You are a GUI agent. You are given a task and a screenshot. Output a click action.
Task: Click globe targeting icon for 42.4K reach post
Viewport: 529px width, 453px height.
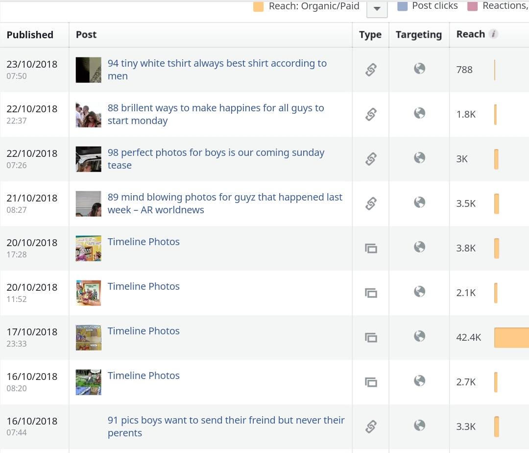pyautogui.click(x=419, y=336)
